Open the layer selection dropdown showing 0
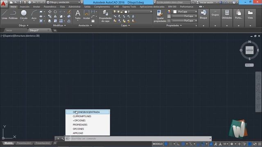 (x=133, y=12)
